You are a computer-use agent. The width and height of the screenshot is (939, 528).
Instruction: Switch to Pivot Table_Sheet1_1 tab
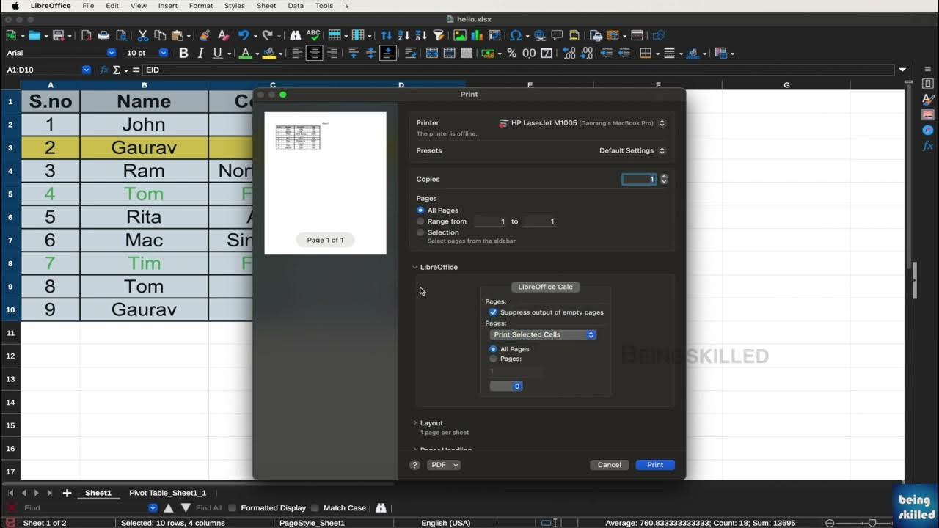pos(168,493)
